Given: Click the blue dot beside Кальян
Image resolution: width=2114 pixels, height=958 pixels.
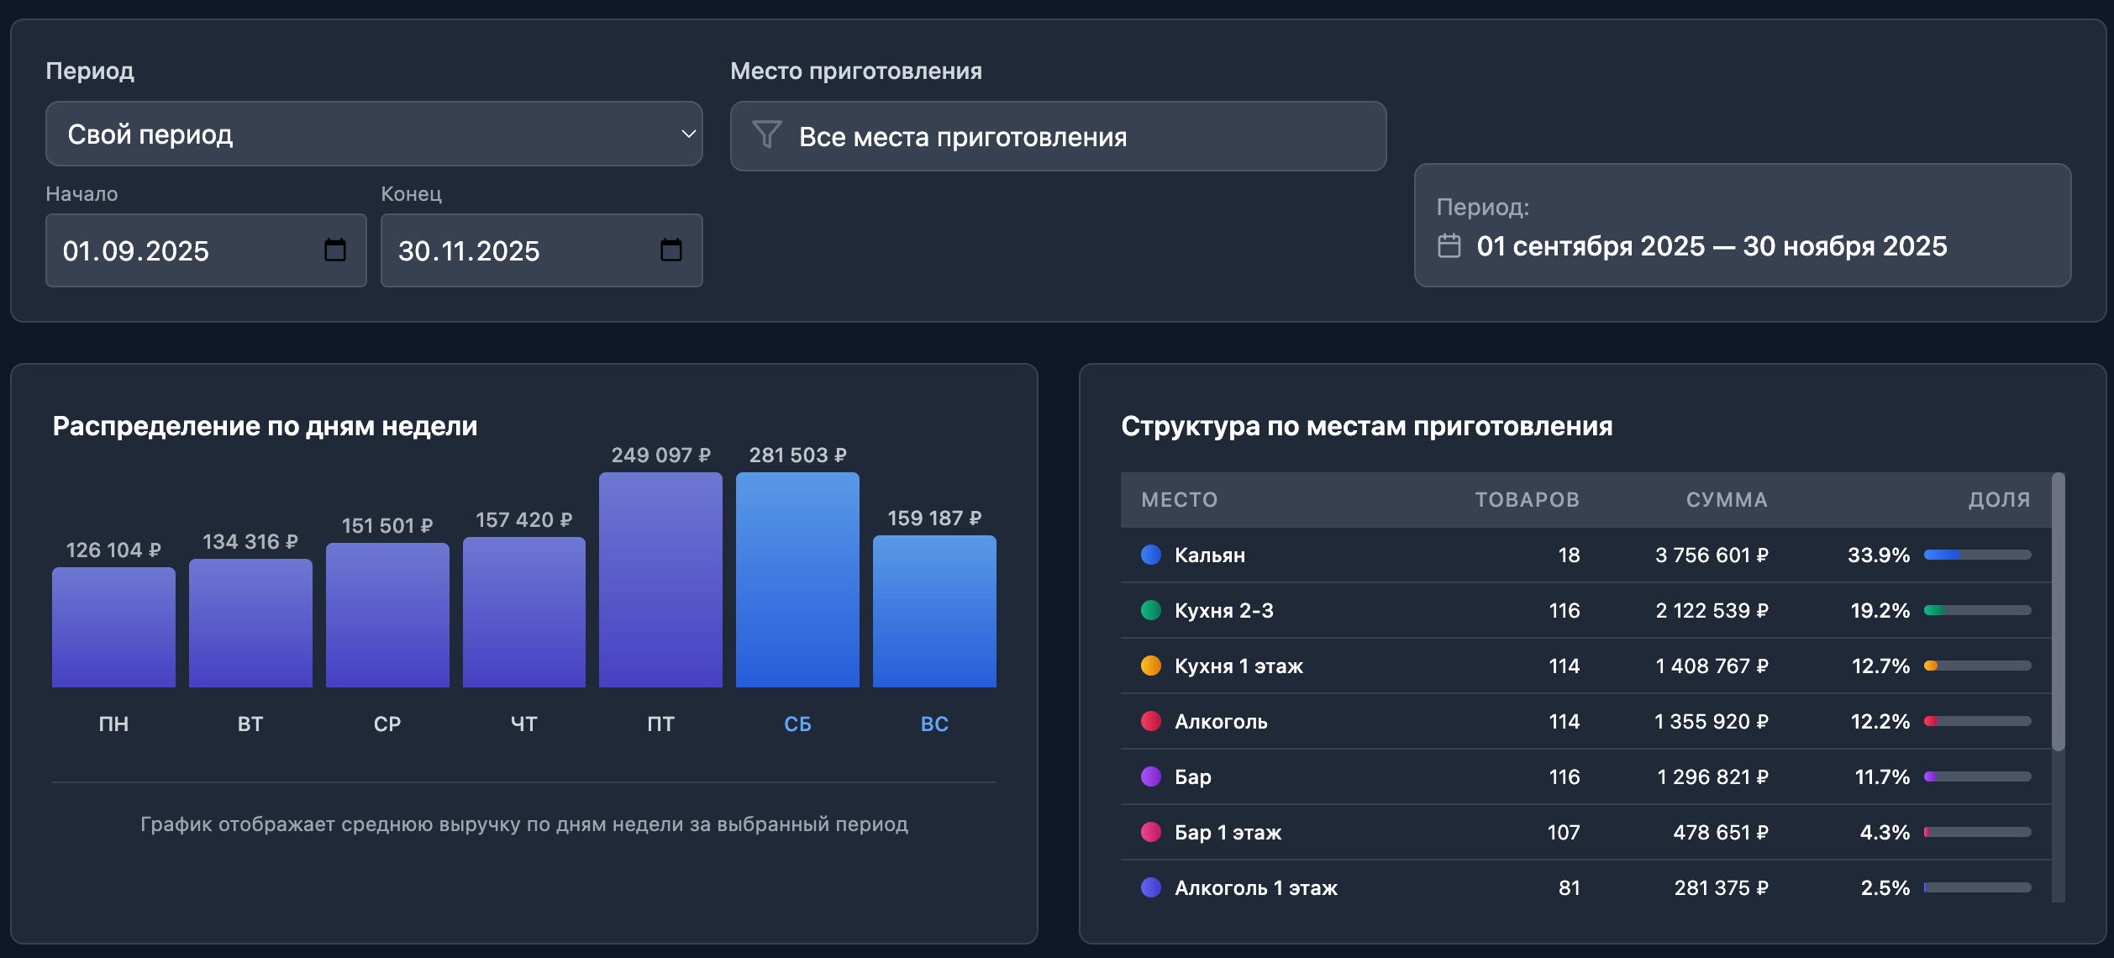Looking at the screenshot, I should point(1151,555).
